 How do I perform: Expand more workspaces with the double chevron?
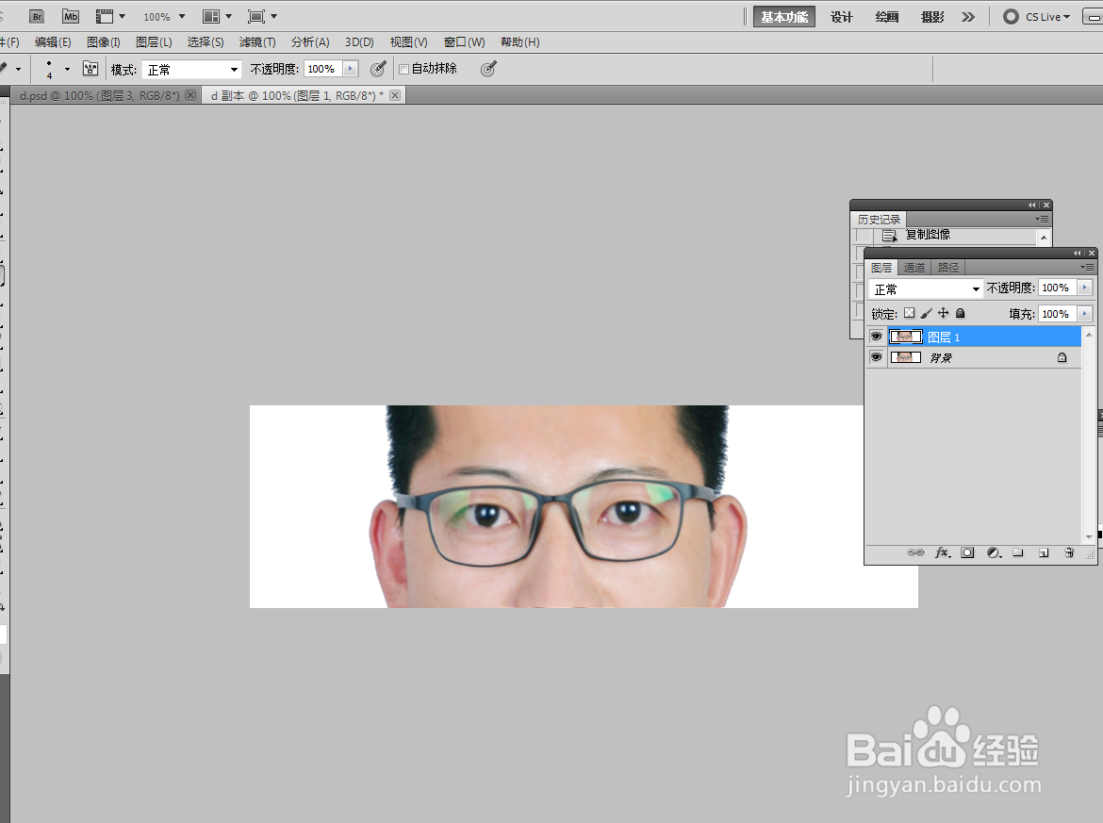click(x=968, y=17)
